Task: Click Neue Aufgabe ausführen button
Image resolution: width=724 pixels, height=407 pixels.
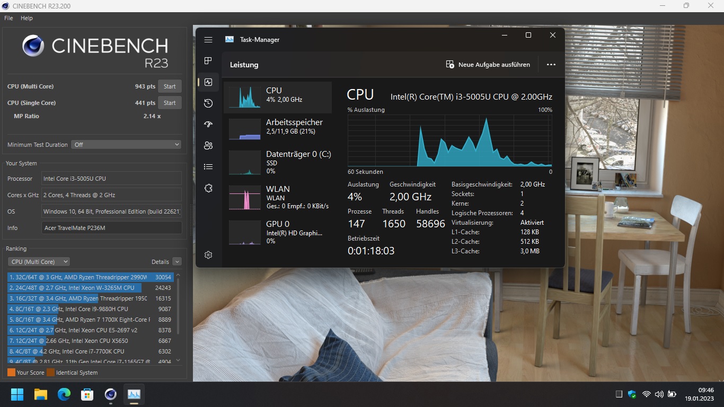Action: pyautogui.click(x=488, y=65)
